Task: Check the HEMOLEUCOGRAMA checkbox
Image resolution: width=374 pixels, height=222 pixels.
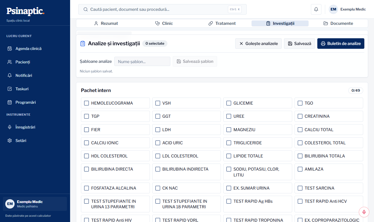Action: (x=86, y=103)
